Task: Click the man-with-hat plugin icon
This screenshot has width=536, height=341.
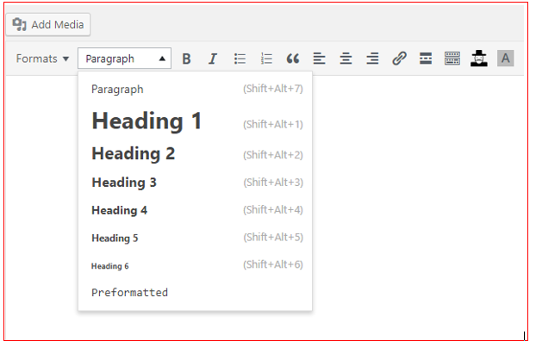Action: tap(479, 59)
